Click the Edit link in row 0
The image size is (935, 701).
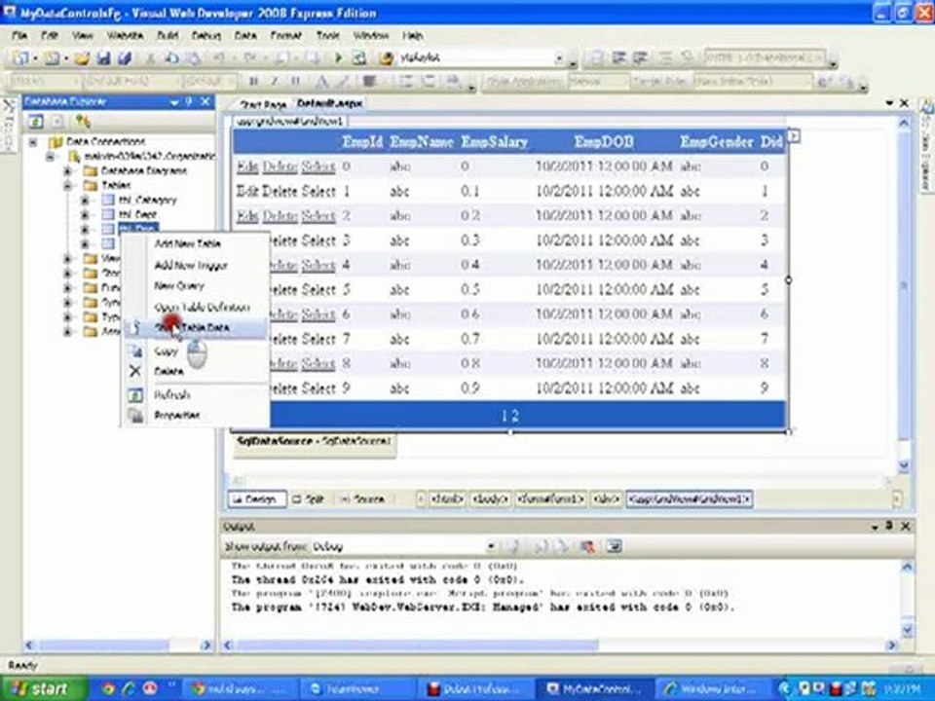click(x=246, y=166)
